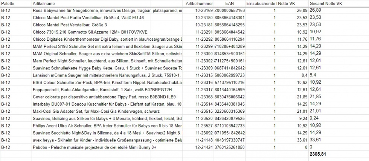Select article number 11-24148
Screen dimensions: 369x161
coord(199,140)
